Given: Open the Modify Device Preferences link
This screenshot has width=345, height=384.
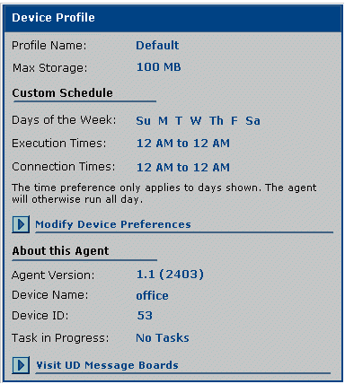Looking at the screenshot, I should click(113, 224).
